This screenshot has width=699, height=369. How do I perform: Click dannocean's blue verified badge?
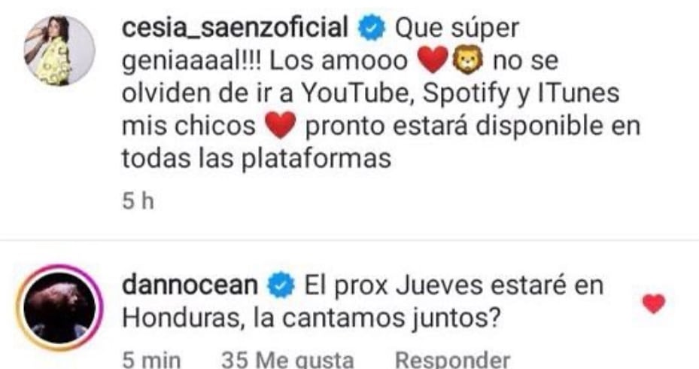click(281, 286)
